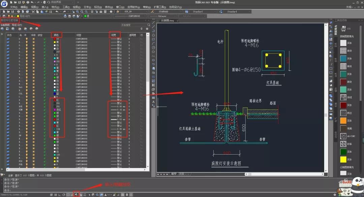Pick the yellow hatch swatch in the tool palette
This screenshot has width=364, height=197.
click(x=343, y=160)
